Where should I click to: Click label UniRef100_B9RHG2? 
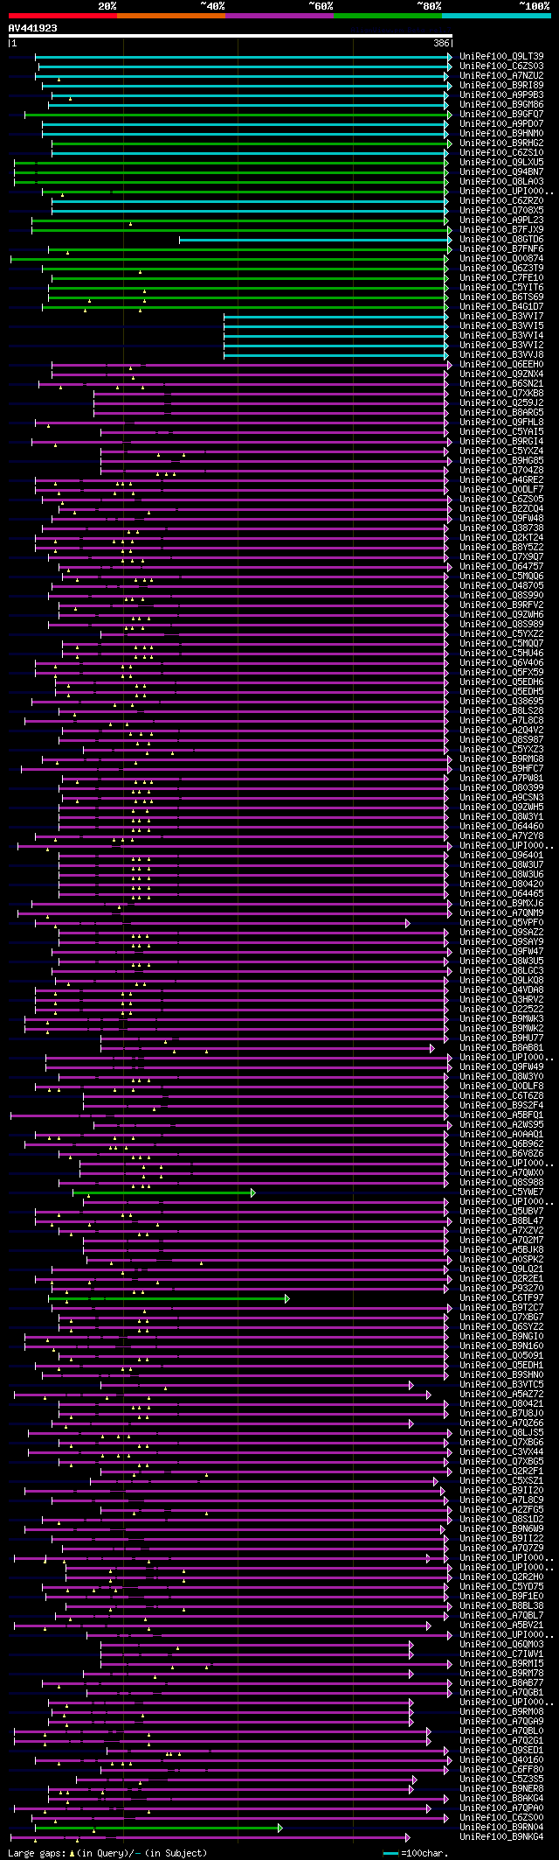[x=501, y=143]
